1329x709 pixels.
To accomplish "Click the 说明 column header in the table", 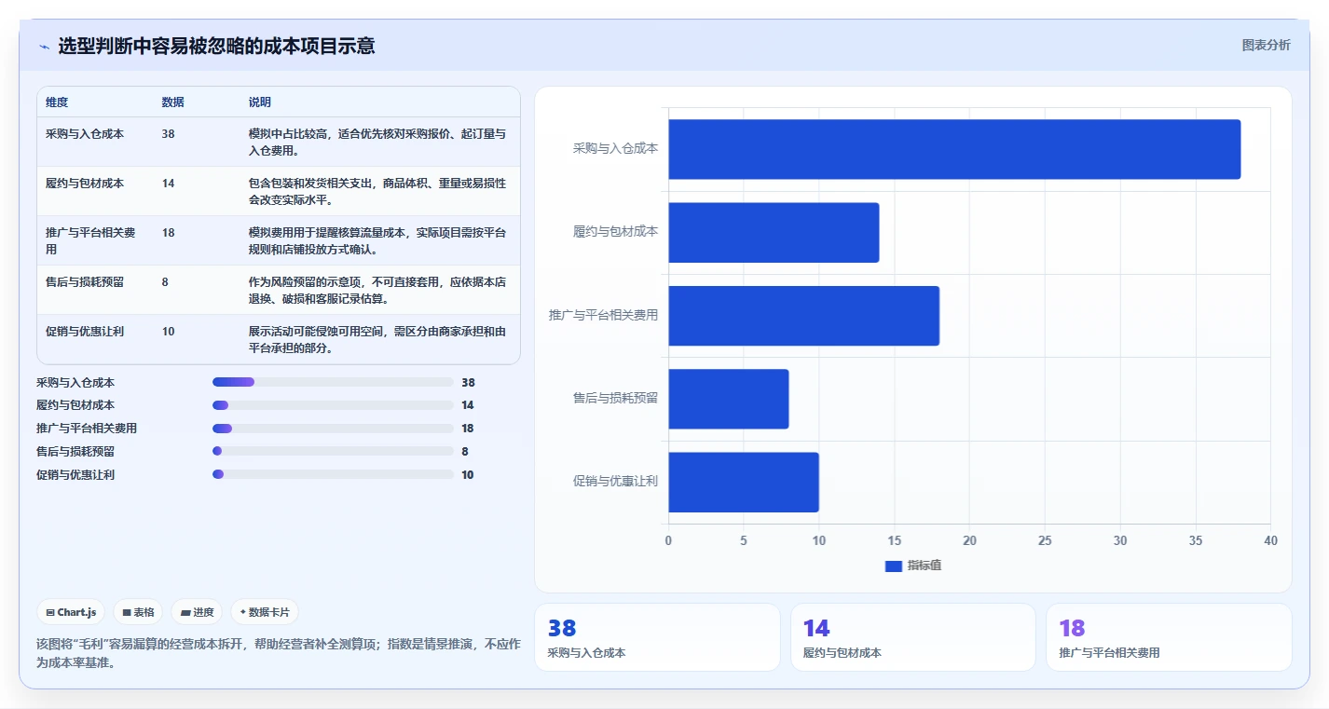I will point(260,102).
